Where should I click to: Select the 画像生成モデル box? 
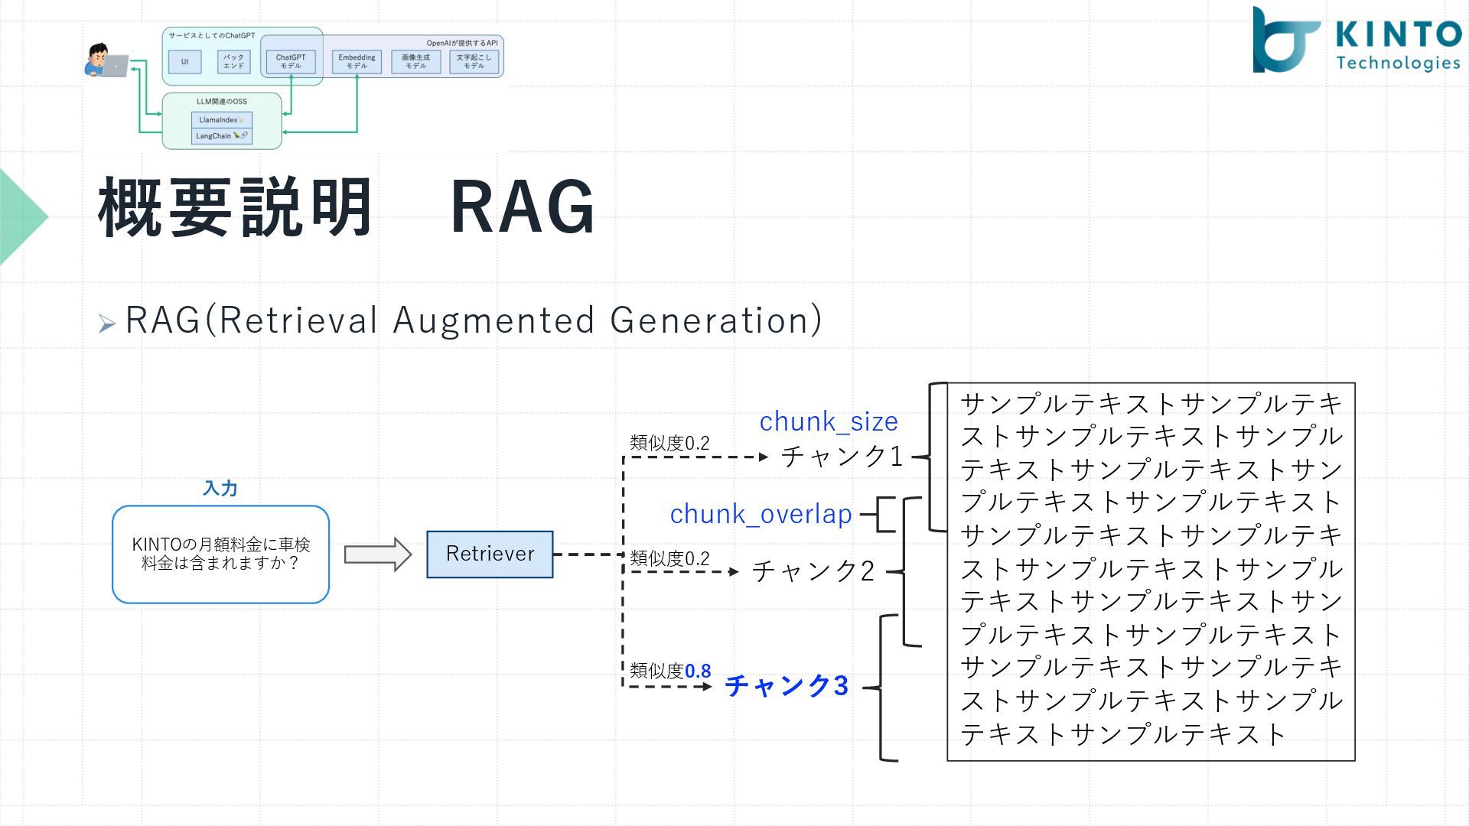click(x=415, y=62)
